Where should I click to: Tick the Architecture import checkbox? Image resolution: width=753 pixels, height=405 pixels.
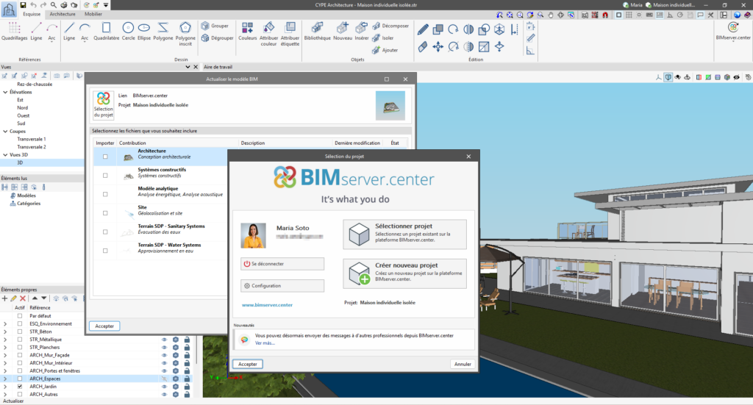[x=105, y=157]
